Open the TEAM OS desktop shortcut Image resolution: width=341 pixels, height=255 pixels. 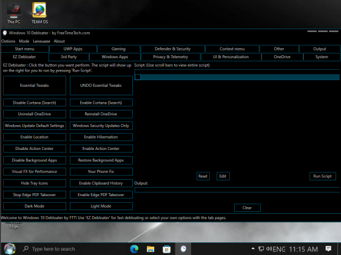coord(39,13)
